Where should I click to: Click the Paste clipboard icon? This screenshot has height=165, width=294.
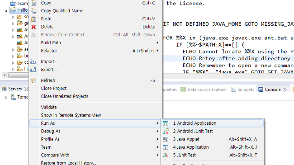point(33,19)
